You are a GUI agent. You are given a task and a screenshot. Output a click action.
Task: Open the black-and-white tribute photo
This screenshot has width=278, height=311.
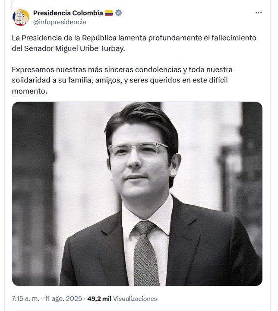coord(137,194)
